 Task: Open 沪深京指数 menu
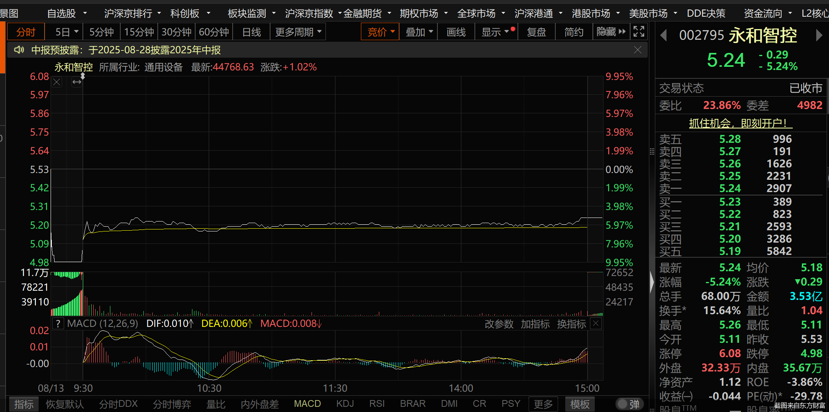(313, 14)
